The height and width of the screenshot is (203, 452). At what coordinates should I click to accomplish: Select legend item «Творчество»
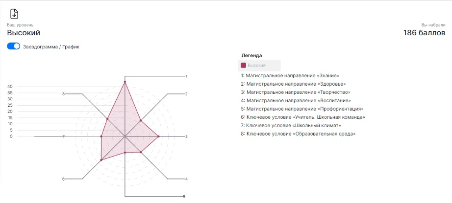[296, 92]
